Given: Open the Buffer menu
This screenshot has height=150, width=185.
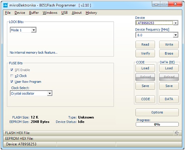Looking at the screenshot, I should click(x=34, y=13).
